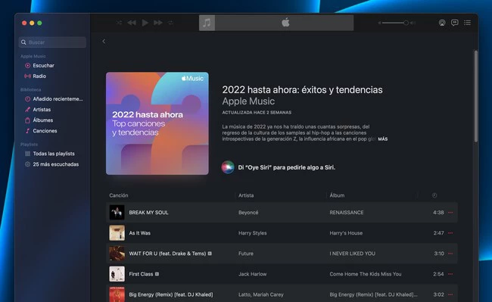This screenshot has height=302, width=492.
Task: Open the Harry Styles artist link
Action: (x=253, y=233)
